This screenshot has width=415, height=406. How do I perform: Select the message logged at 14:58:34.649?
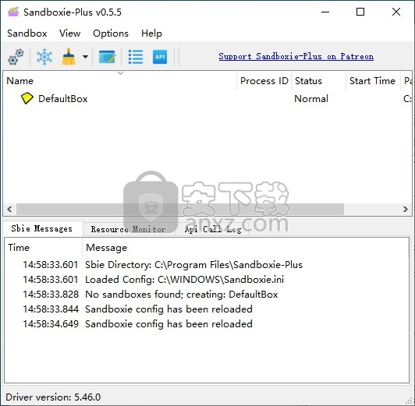click(207, 324)
